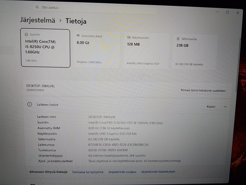
Task: Click the Asennettu RAM memory icon
Action: (78, 35)
